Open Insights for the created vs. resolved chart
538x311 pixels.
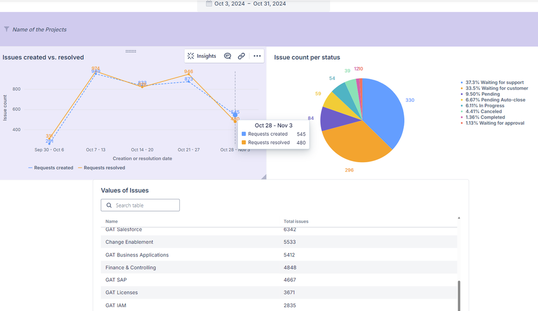(202, 56)
